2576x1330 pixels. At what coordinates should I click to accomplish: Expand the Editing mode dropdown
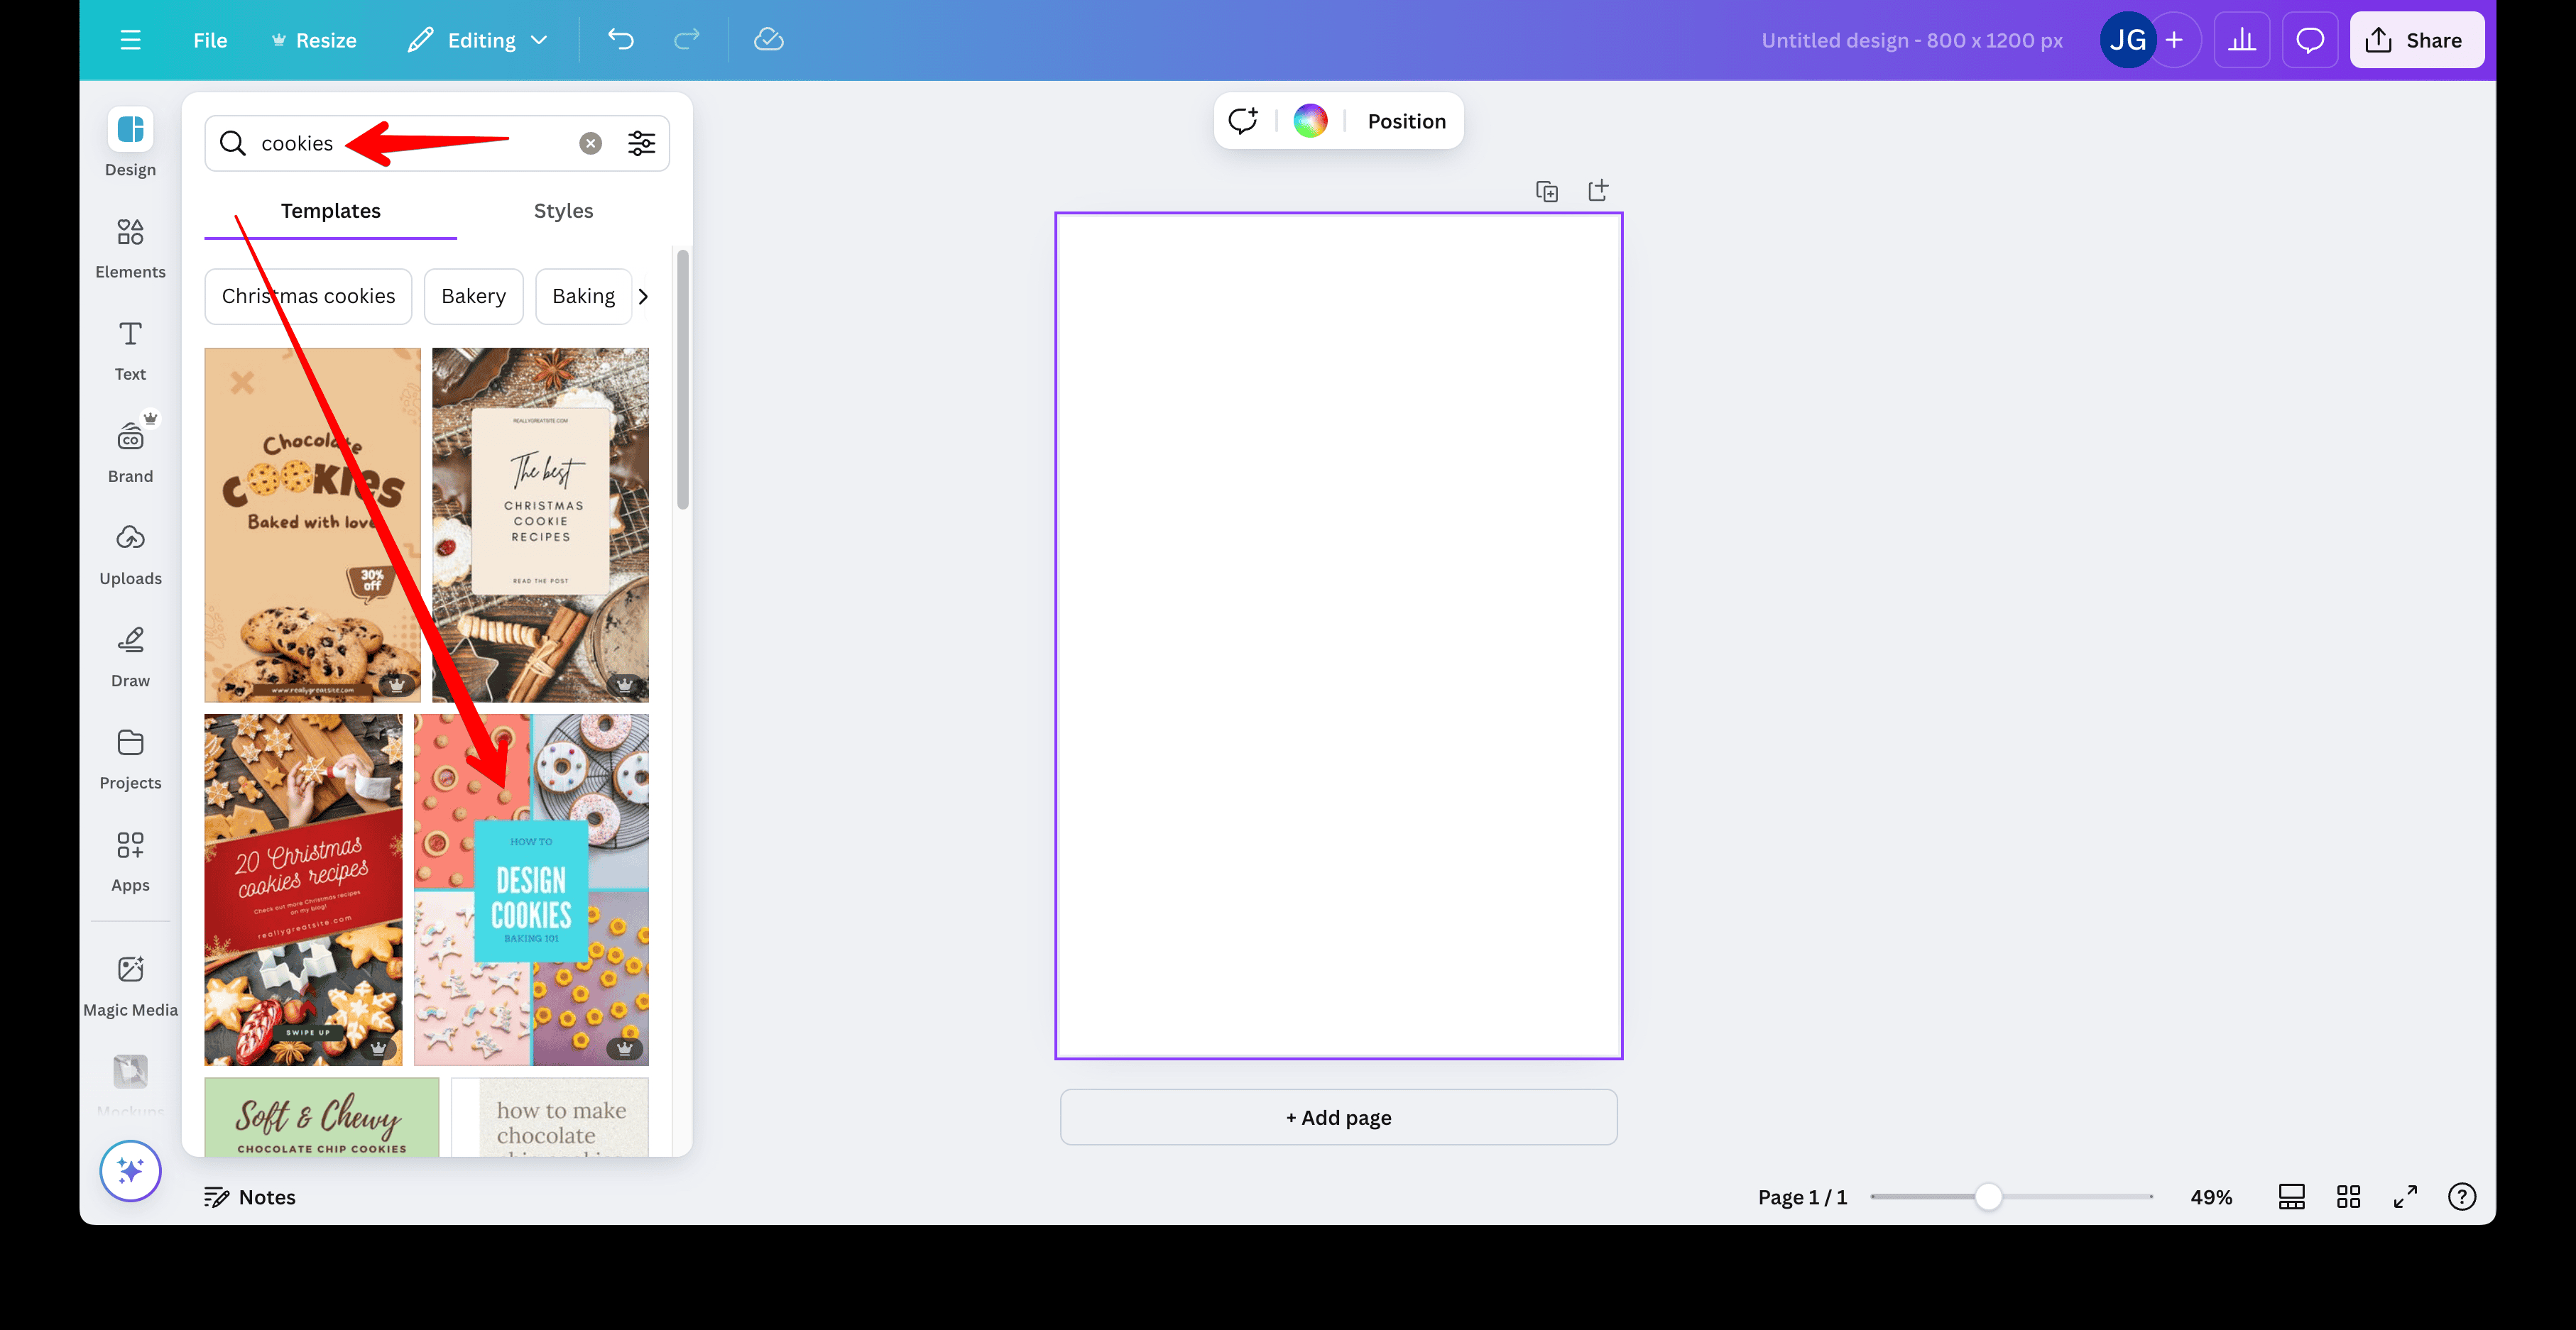point(478,40)
